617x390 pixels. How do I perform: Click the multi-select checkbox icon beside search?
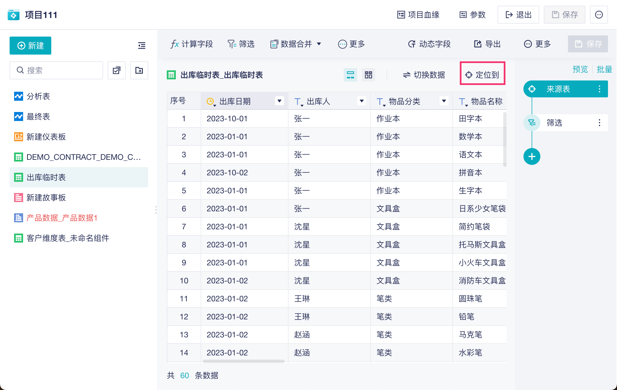[x=117, y=70]
